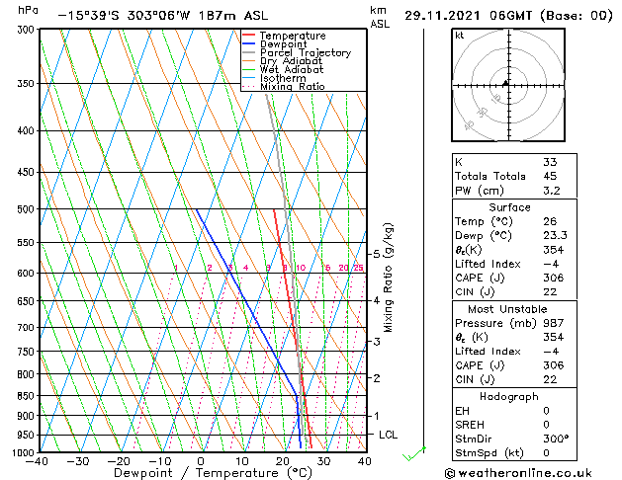Click the gray Parcel Trajectory line swatch
The image size is (622, 480).
coord(249,52)
